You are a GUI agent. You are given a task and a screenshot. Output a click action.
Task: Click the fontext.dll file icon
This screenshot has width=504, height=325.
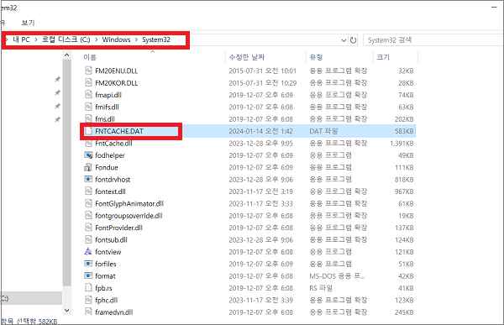[88, 191]
